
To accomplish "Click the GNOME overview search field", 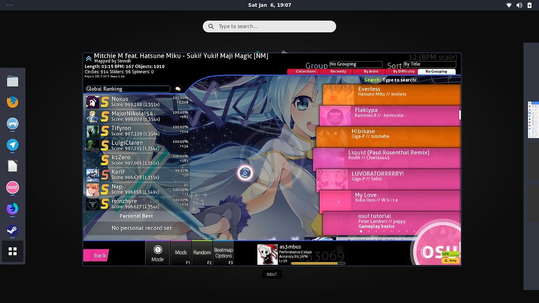I will click(x=269, y=26).
